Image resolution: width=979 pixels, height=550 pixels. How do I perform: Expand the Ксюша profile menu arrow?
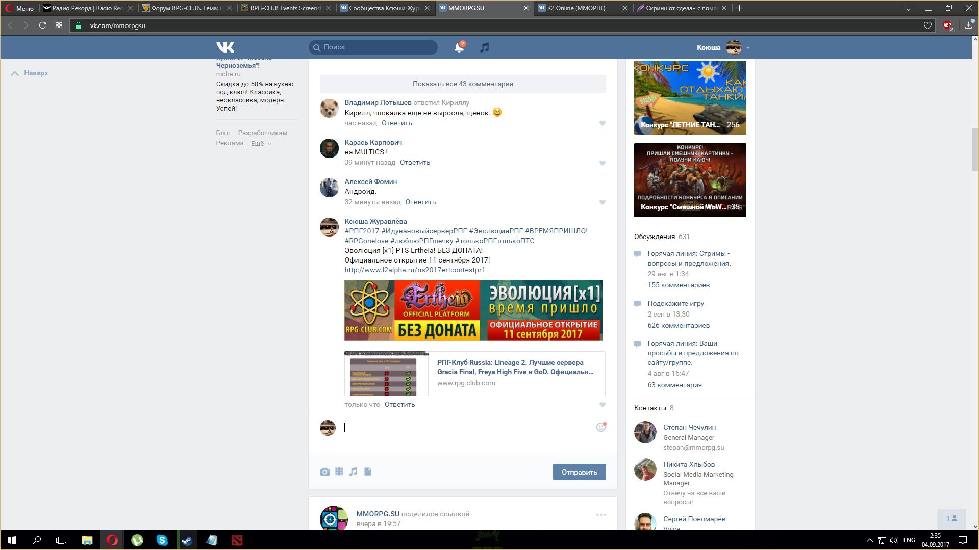pyautogui.click(x=748, y=48)
